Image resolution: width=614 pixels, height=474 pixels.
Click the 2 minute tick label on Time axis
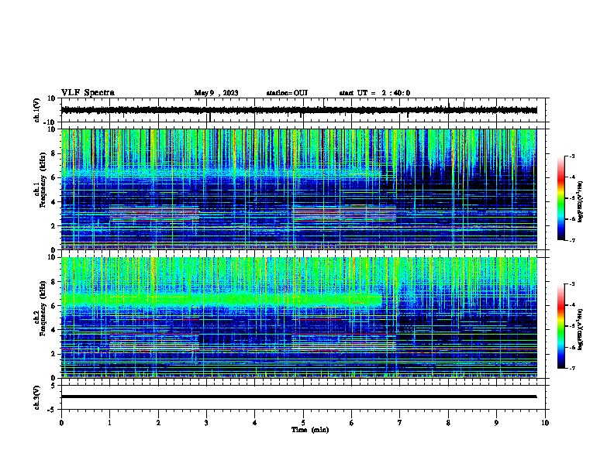[158, 423]
